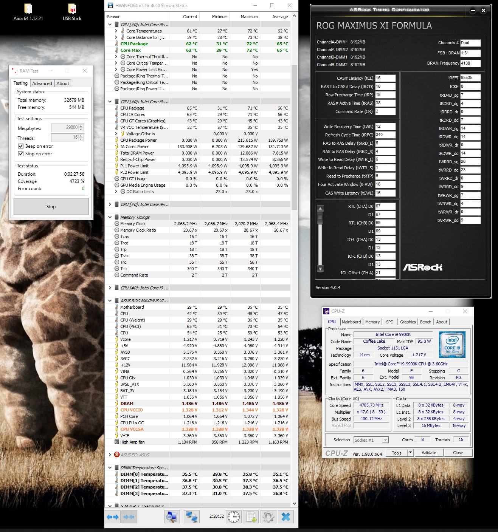Click the Close button in CPU-Z
Image resolution: width=498 pixels, height=532 pixels.
[458, 453]
